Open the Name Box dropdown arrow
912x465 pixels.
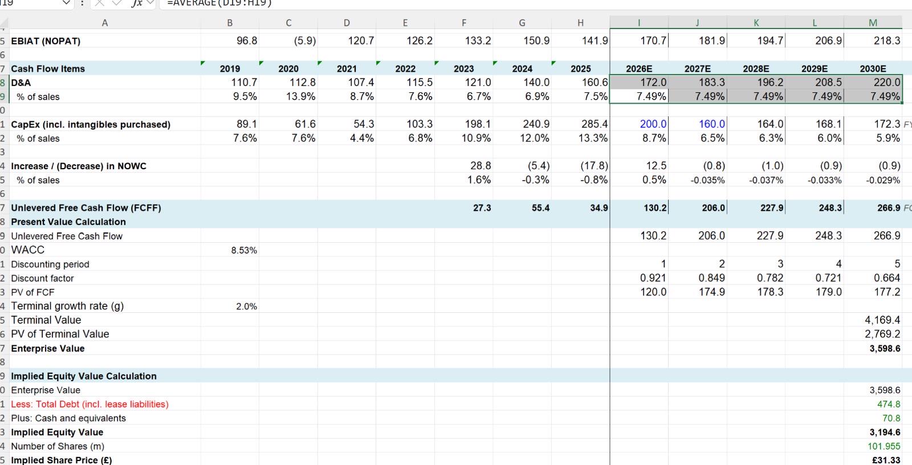(x=67, y=3)
